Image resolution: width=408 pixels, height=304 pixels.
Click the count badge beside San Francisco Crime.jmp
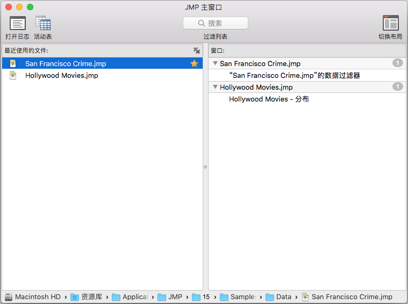(x=398, y=63)
